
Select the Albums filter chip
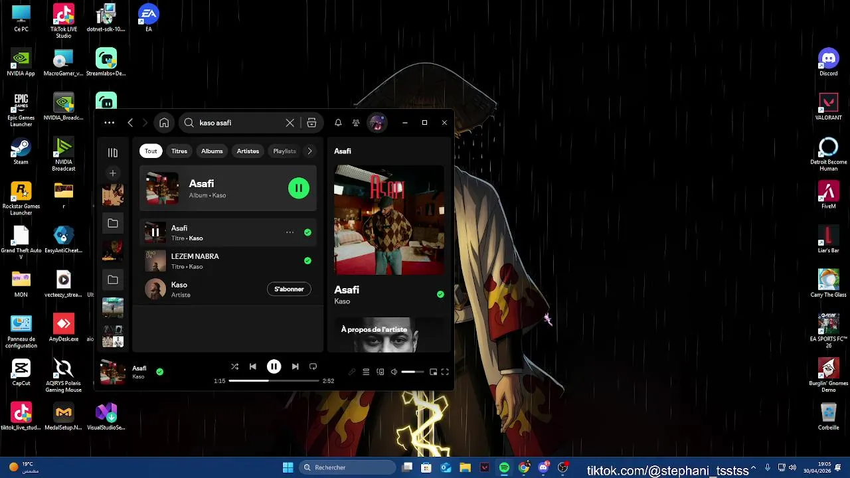tap(212, 151)
